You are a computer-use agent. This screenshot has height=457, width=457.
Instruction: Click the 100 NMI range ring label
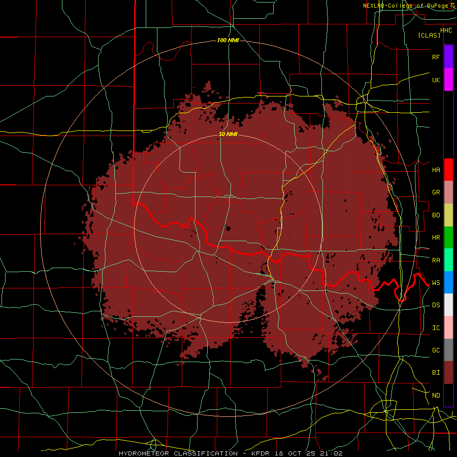tap(228, 40)
